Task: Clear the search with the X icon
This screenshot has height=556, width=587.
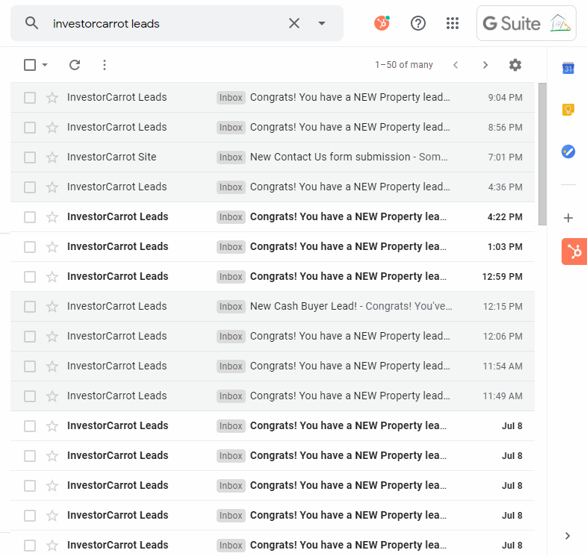Action: (x=294, y=23)
